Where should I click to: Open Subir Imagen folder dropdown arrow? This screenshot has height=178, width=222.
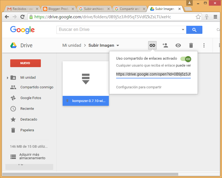coord(118,46)
